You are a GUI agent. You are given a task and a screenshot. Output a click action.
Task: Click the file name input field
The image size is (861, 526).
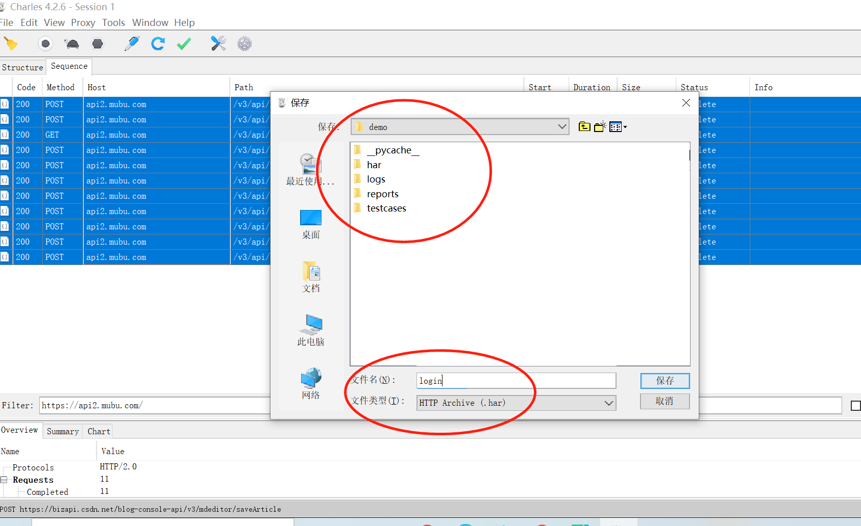tap(516, 381)
